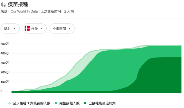Click the arrow icon in 總計 dropdown
The height and width of the screenshot is (108, 184).
coord(14,28)
